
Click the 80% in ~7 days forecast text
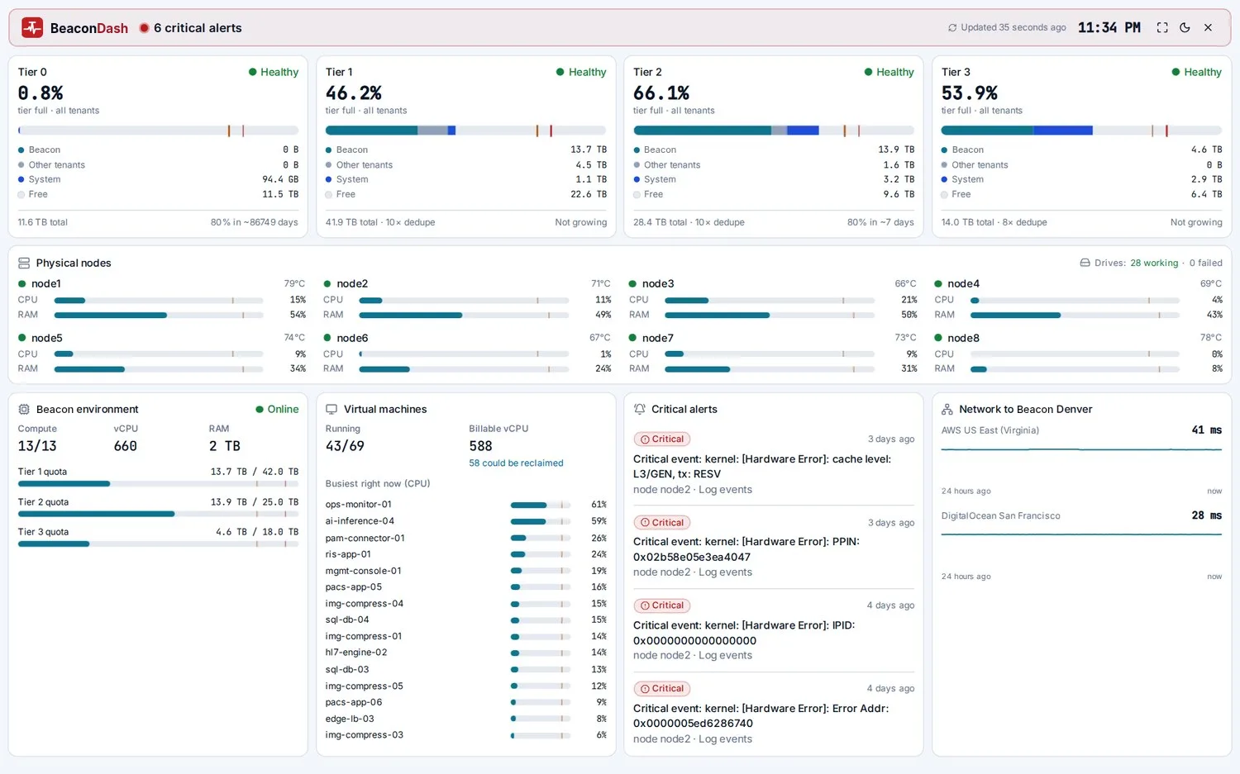point(880,222)
